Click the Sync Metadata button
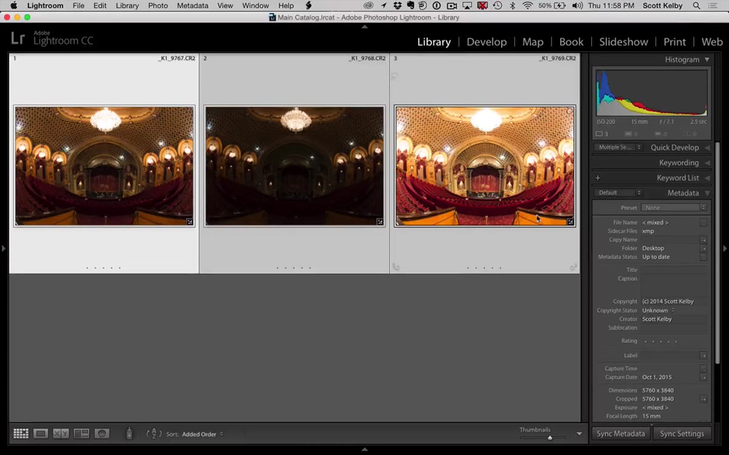Image resolution: width=729 pixels, height=455 pixels. point(621,434)
